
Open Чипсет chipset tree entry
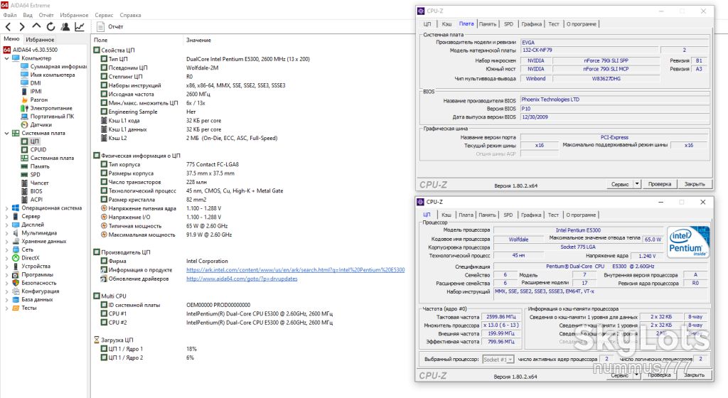40,183
